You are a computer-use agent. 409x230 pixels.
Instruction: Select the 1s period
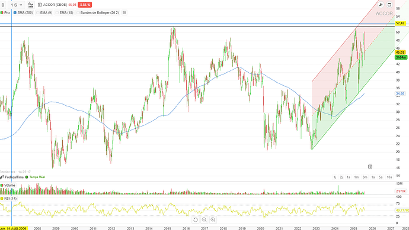[x=348, y=177]
